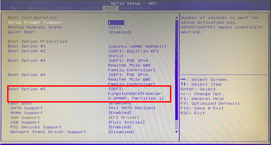This screenshot has width=271, height=145.
Task: Go to the Chipset tab
Action: 63,8
